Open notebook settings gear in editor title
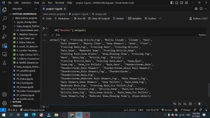 196,9
